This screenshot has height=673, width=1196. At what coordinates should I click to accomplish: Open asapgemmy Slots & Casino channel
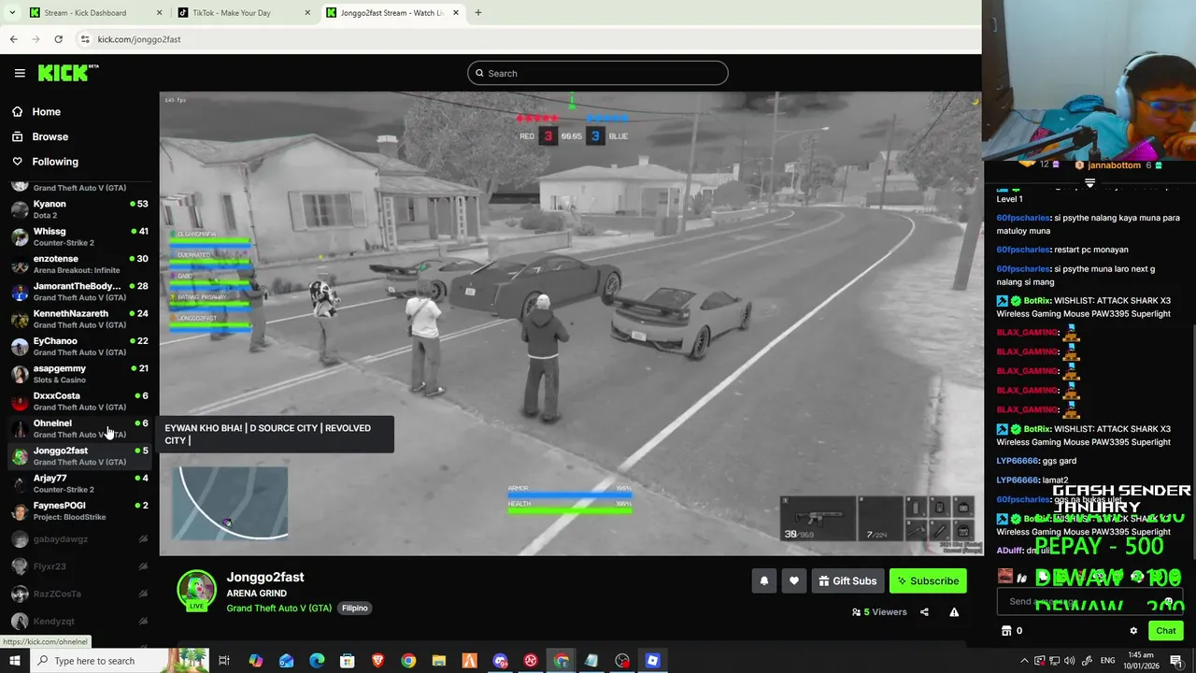coord(79,374)
